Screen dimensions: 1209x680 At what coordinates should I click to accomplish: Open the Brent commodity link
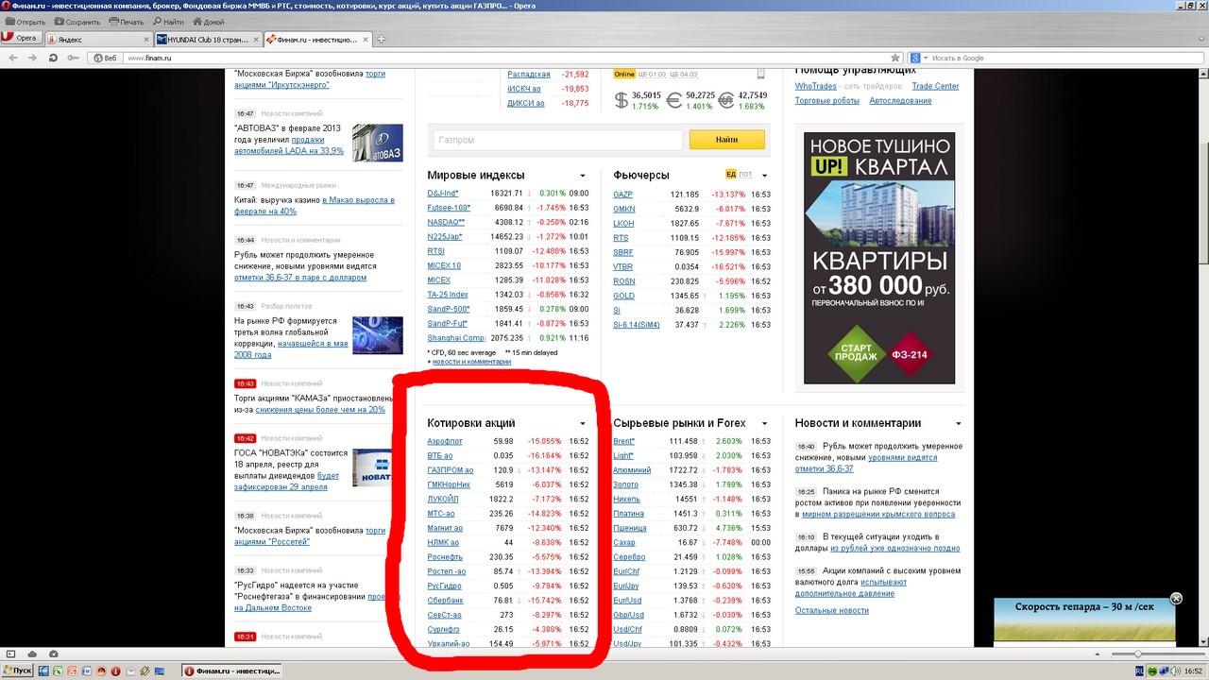coord(623,441)
